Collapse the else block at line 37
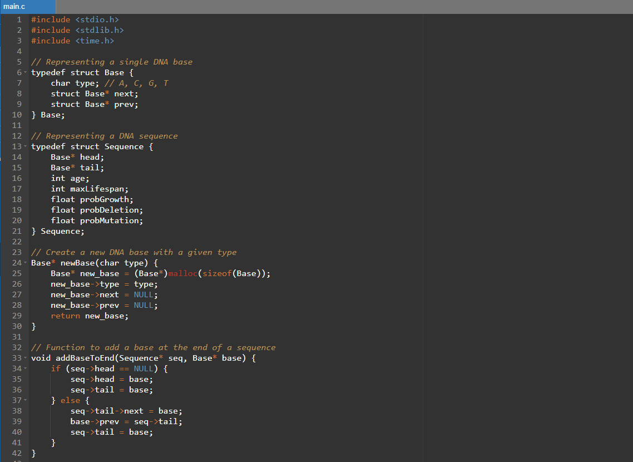This screenshot has height=462, width=633. (26, 400)
